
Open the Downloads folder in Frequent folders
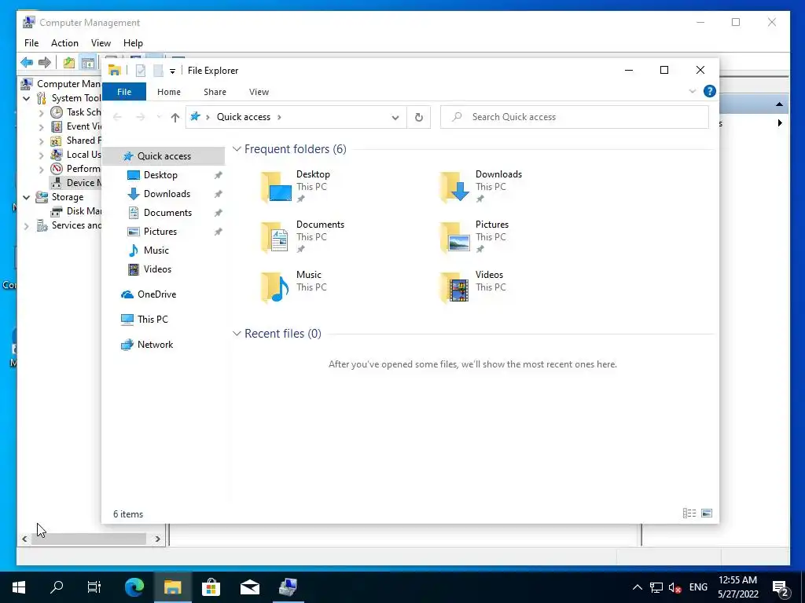click(480, 187)
